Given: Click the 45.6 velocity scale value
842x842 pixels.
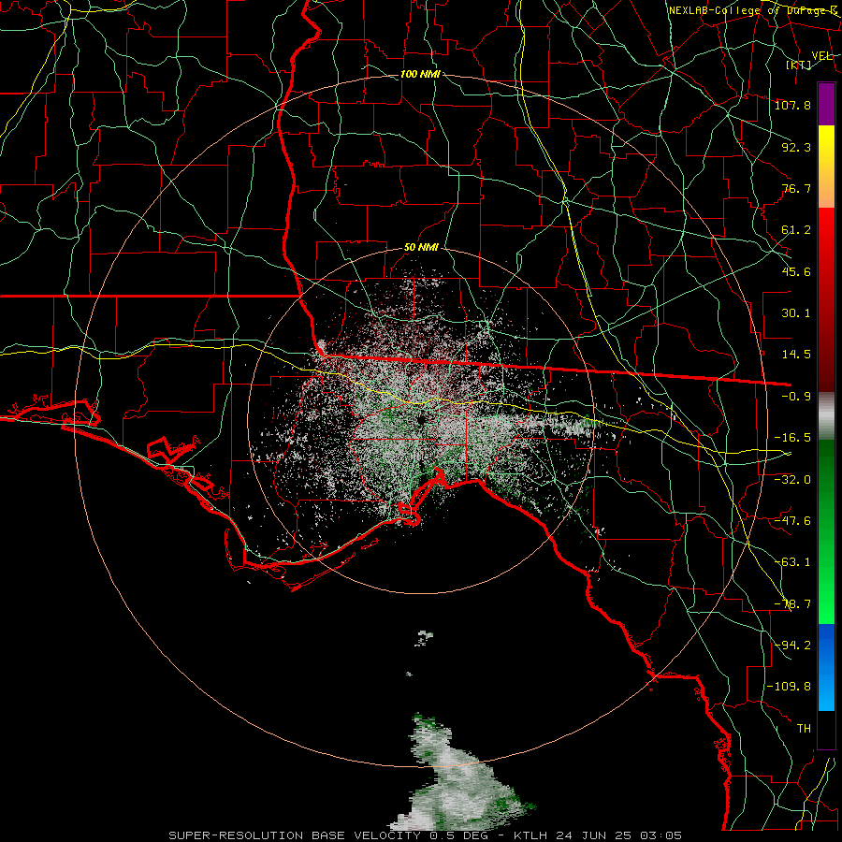Looking at the screenshot, I should coord(796,271).
